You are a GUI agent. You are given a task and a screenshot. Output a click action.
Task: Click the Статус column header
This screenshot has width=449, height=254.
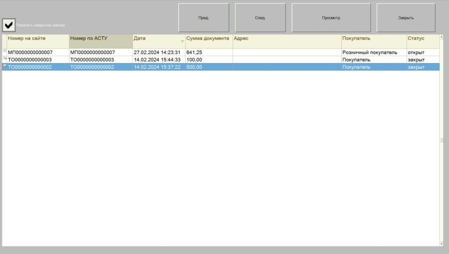tap(423, 41)
